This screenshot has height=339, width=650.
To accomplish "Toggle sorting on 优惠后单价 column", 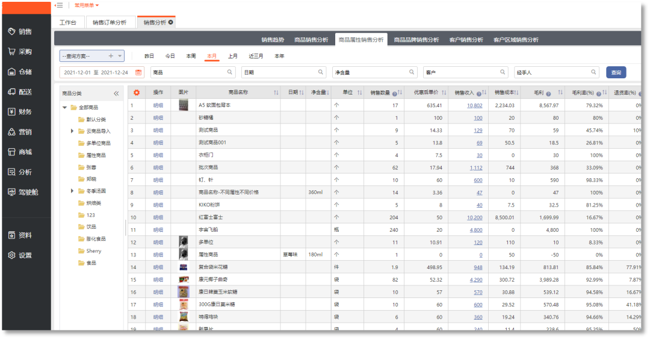I will (444, 93).
